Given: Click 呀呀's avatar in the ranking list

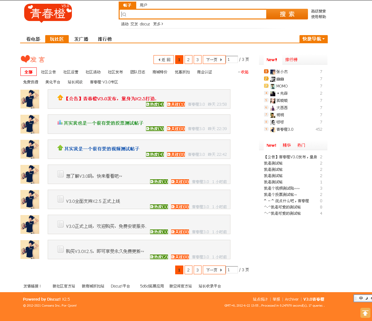Looking at the screenshot, I should pos(273,123).
